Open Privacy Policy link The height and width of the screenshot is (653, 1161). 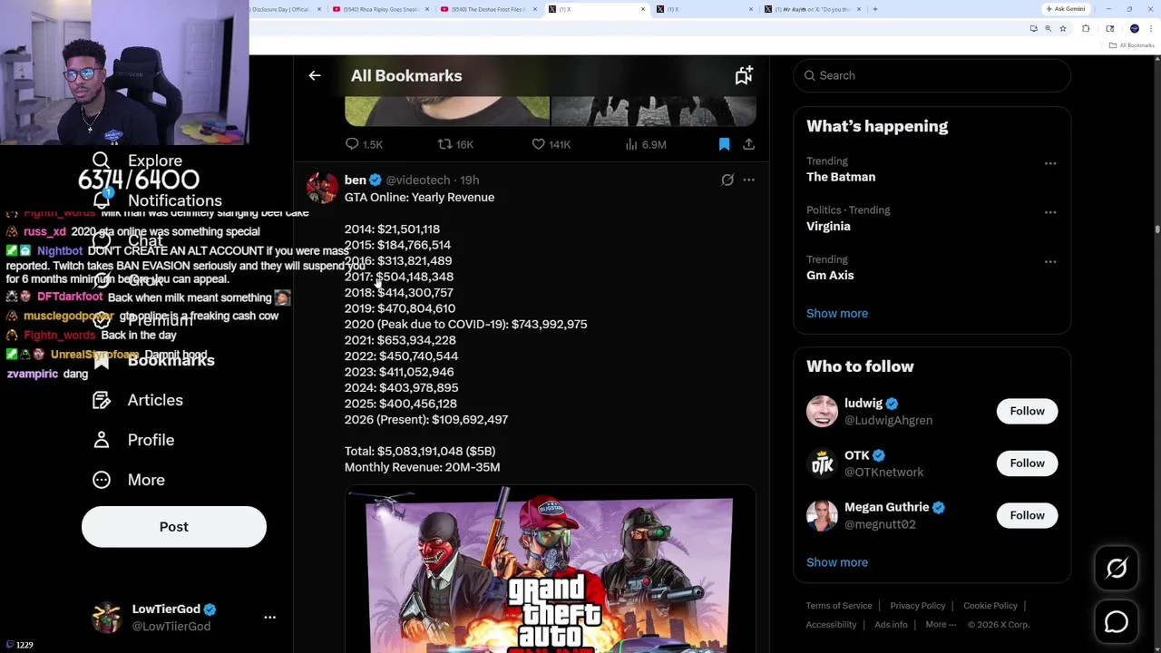[x=917, y=606]
